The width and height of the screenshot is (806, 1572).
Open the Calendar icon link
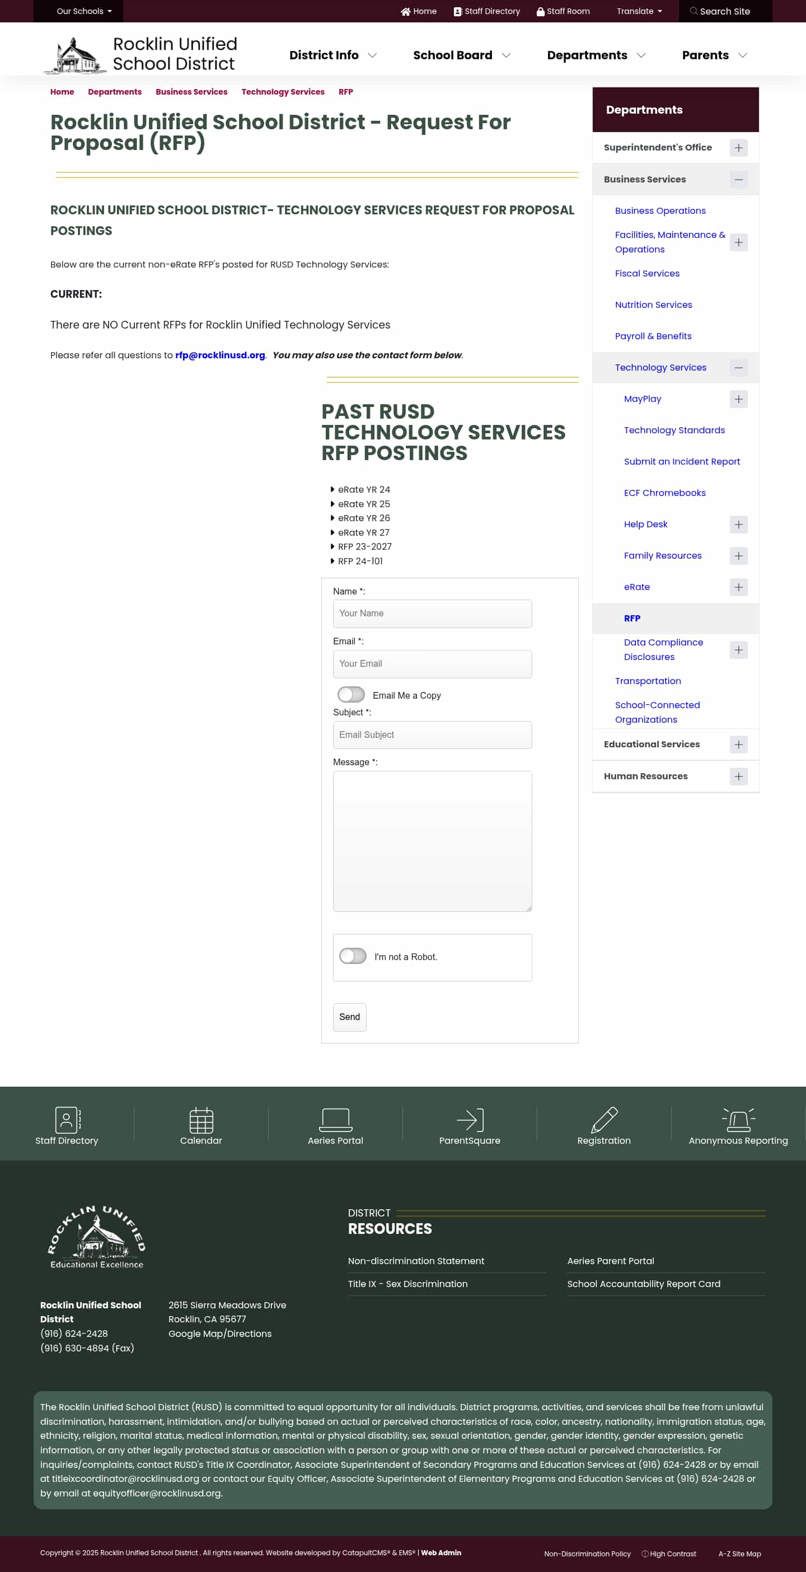pyautogui.click(x=201, y=1119)
